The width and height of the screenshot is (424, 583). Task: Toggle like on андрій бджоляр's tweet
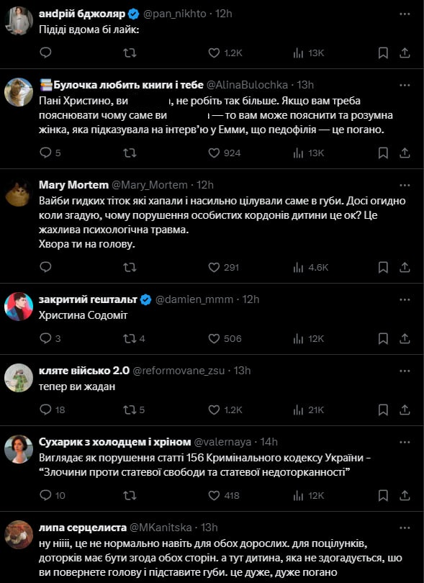(x=215, y=52)
